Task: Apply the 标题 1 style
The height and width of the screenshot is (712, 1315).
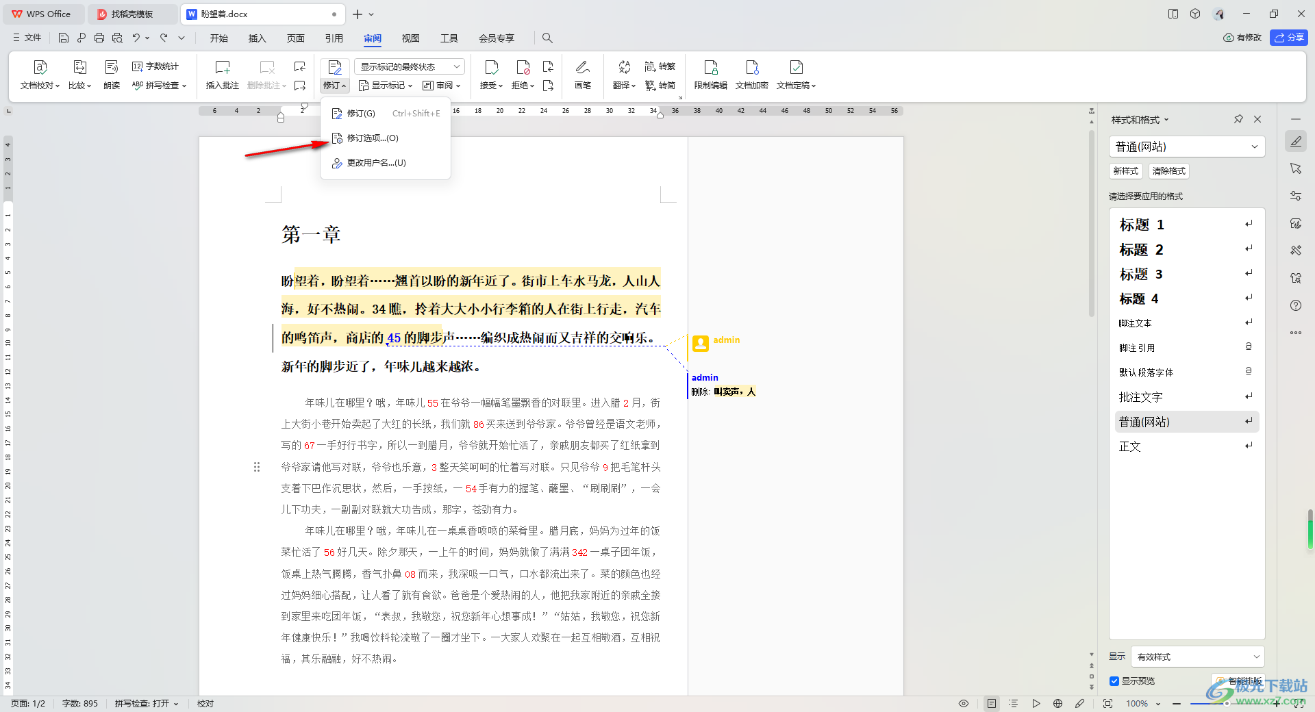Action: pos(1187,225)
